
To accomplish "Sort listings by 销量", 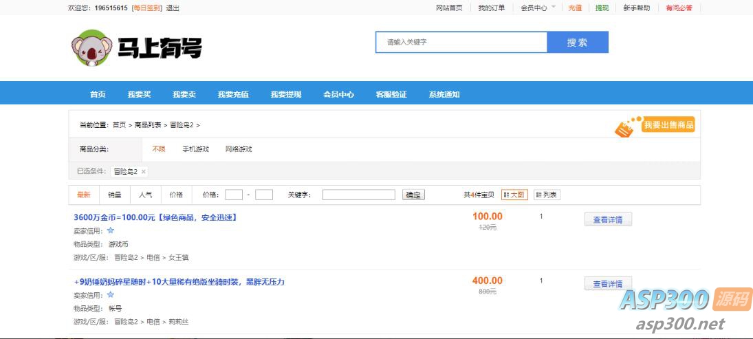I will pyautogui.click(x=114, y=195).
